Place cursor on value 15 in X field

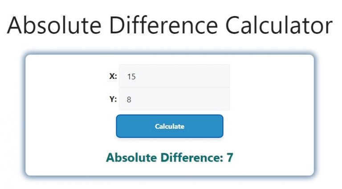(131, 77)
